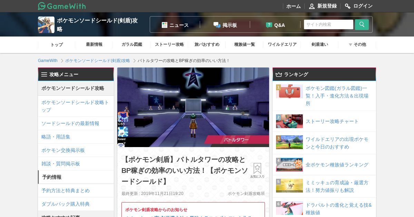Click the GameWith logo
The width and height of the screenshot is (414, 217).
(x=62, y=6)
